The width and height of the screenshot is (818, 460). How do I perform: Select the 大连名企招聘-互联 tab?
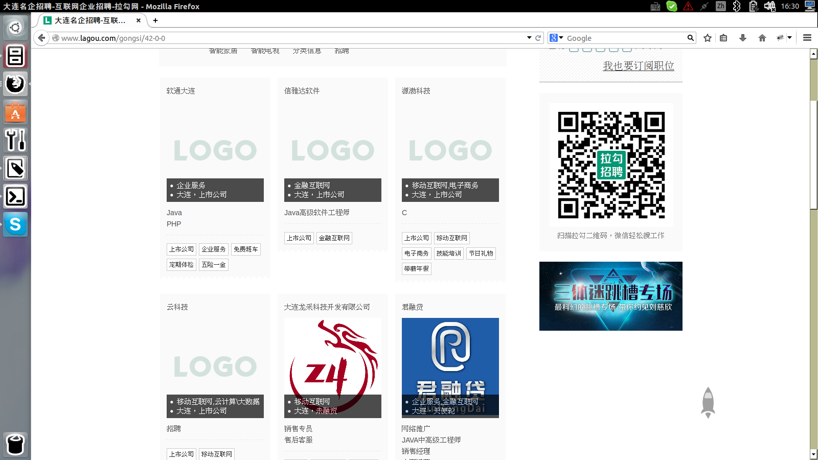pyautogui.click(x=89, y=20)
